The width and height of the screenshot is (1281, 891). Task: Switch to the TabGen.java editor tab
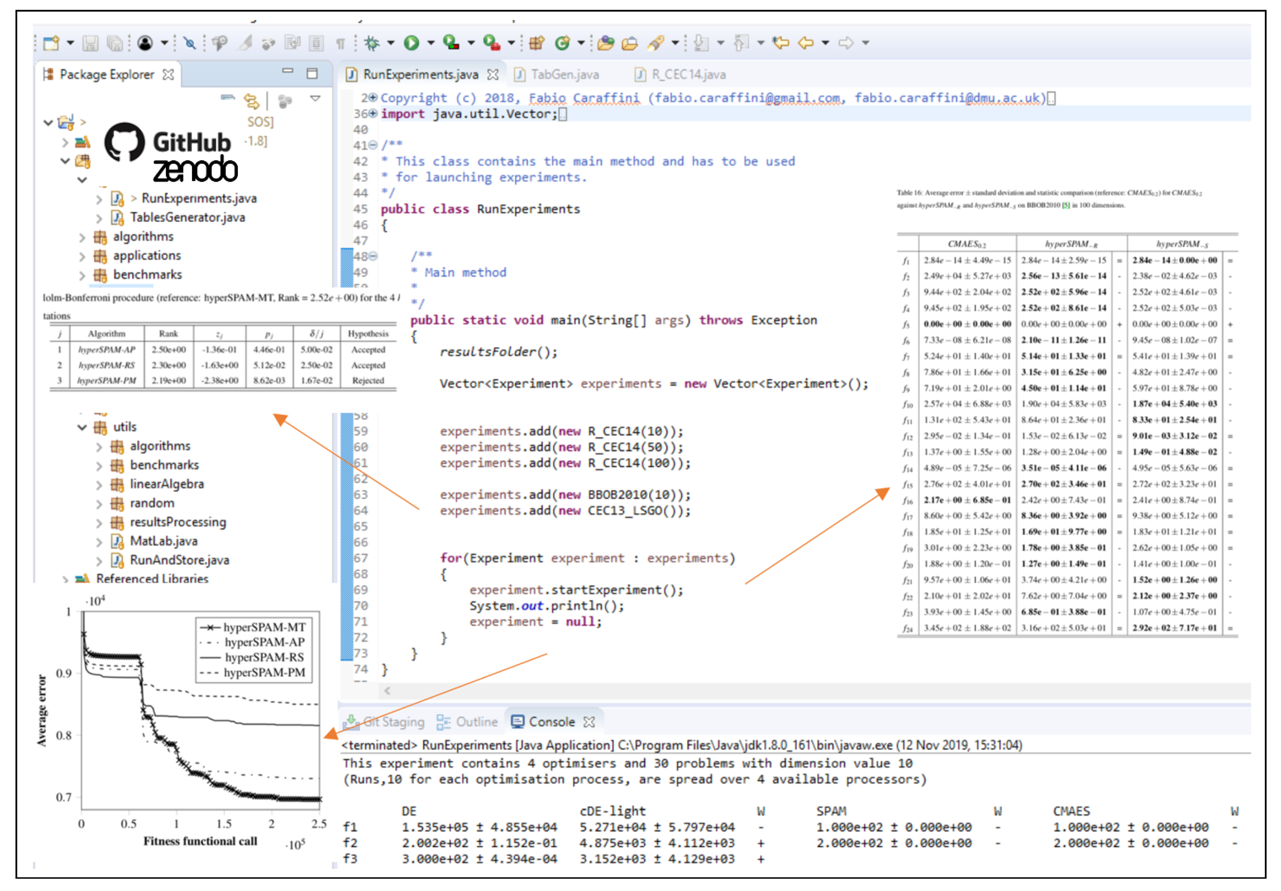556,75
